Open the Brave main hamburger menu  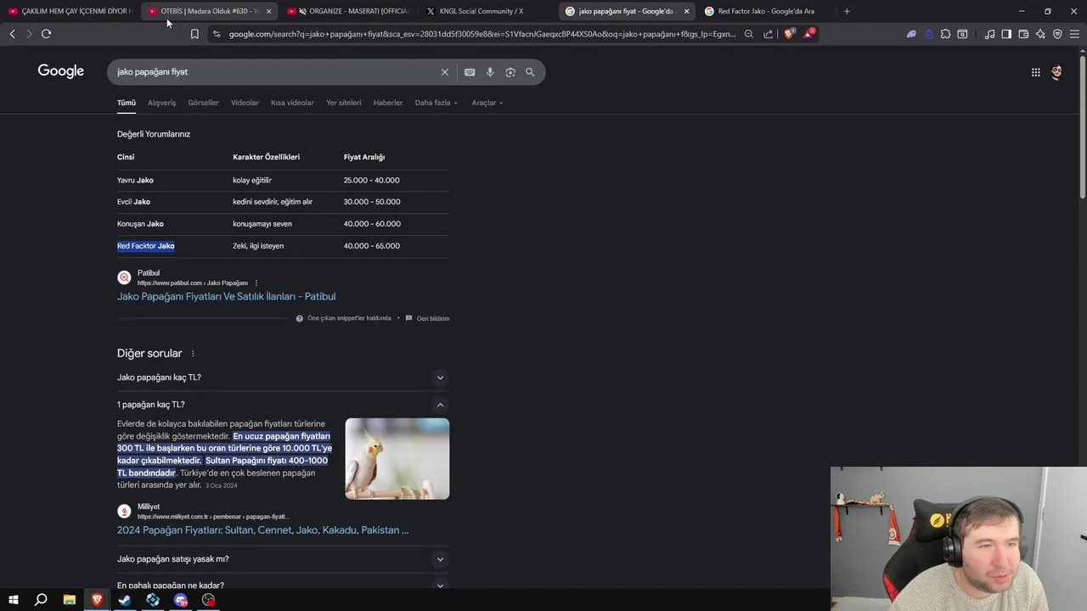tap(1074, 34)
